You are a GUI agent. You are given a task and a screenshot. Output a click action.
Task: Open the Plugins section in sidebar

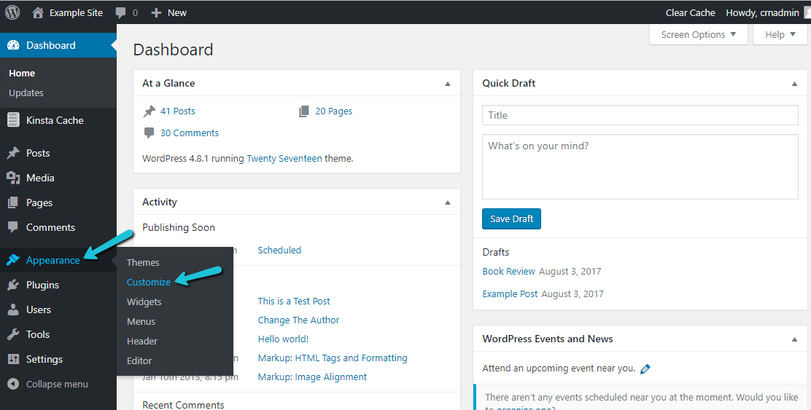tap(42, 285)
